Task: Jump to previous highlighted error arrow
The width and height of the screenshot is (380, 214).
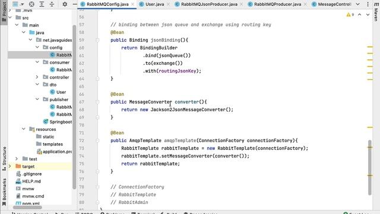Action: coord(360,15)
